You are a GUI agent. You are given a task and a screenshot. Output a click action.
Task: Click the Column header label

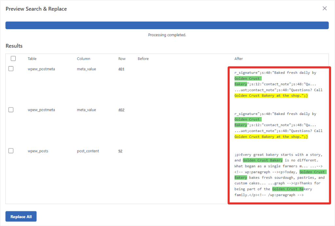(83, 59)
